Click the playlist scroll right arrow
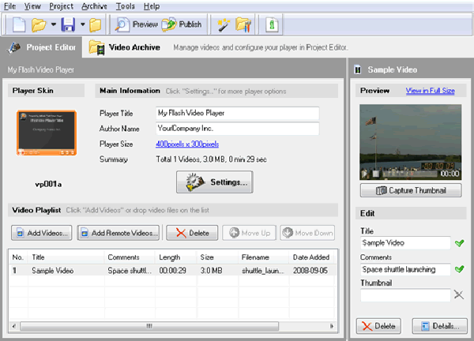This screenshot has width=474, height=341. click(x=332, y=326)
